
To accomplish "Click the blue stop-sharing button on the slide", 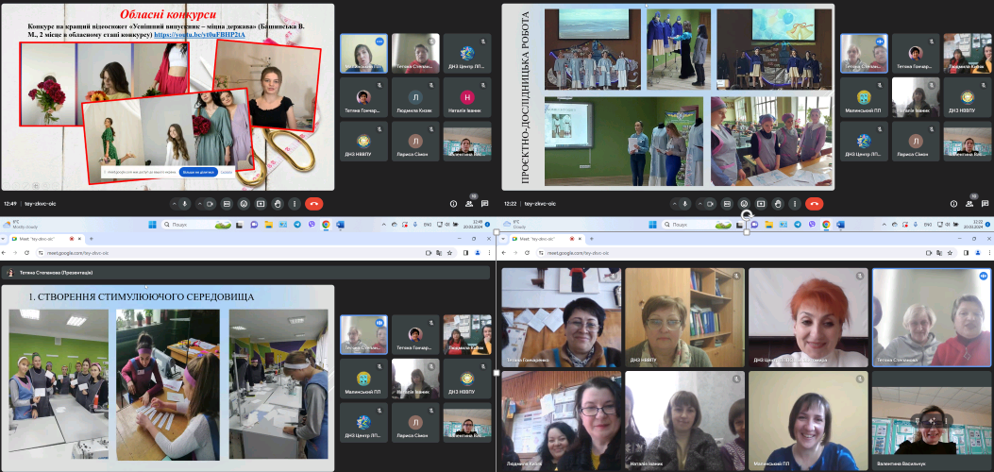I will click(x=198, y=173).
